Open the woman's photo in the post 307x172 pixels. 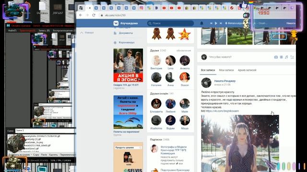click(x=240, y=143)
